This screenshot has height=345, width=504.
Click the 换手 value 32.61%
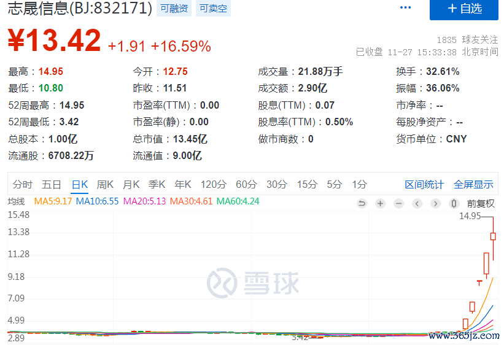click(x=443, y=71)
